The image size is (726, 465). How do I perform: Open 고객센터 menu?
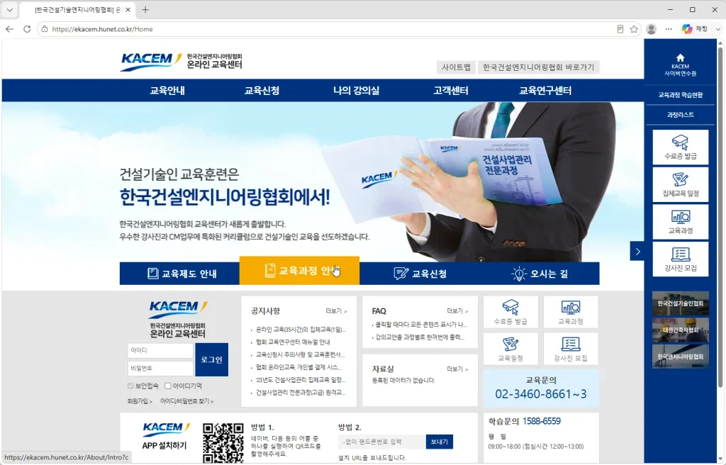[450, 91]
